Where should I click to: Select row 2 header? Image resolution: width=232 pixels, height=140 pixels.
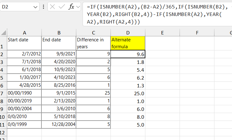click(x=3, y=54)
